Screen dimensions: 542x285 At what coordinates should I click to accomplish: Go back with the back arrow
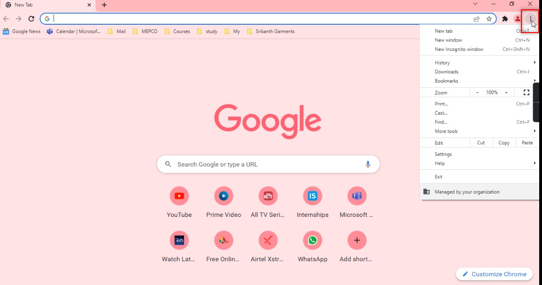(6, 19)
